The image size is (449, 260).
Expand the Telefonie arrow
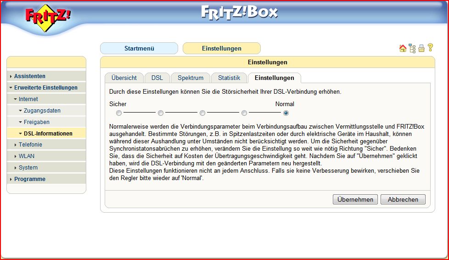tap(16, 145)
